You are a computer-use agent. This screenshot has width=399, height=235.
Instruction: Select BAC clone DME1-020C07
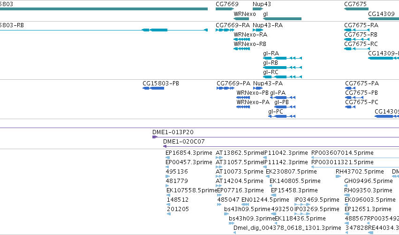tap(184, 142)
